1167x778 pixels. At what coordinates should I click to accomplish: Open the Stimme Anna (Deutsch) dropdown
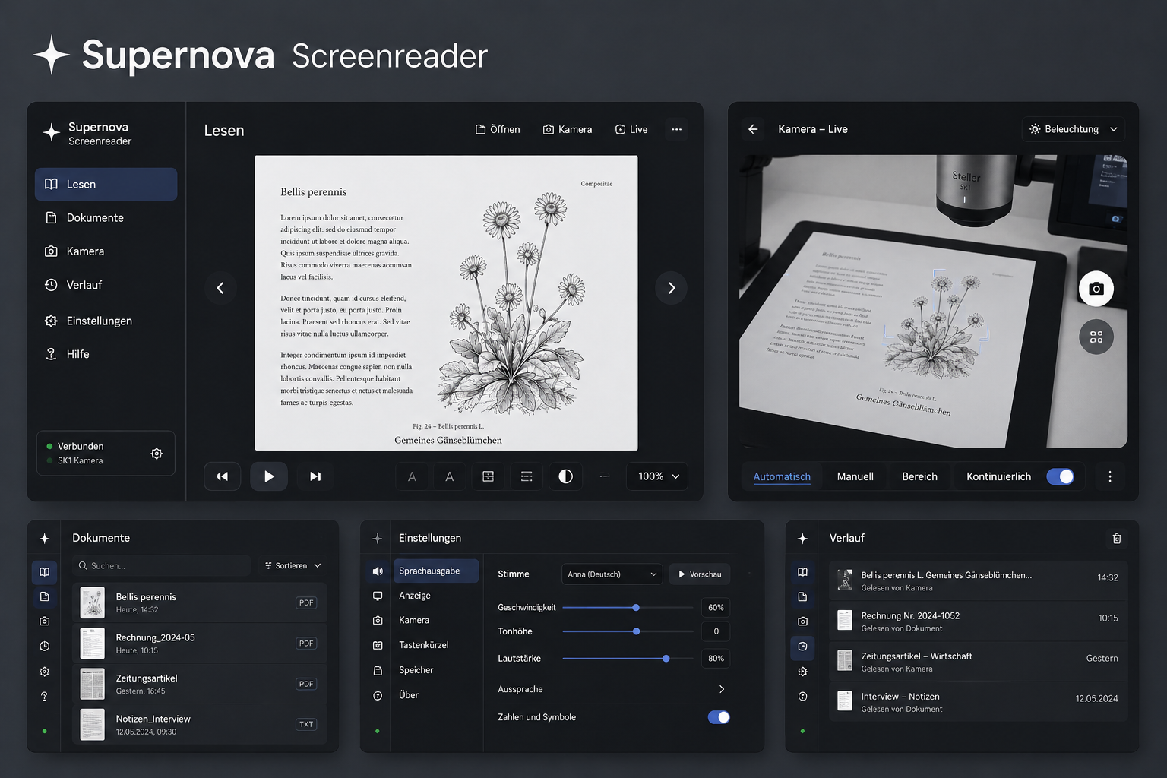612,574
